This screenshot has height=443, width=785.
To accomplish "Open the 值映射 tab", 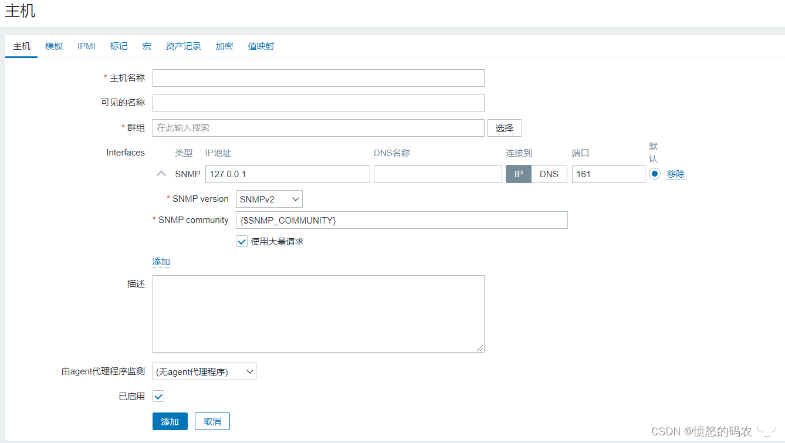I will [261, 46].
